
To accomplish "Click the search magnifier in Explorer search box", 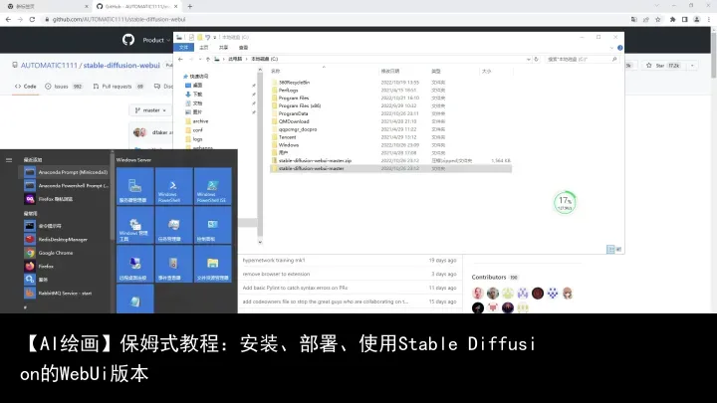I will (614, 59).
